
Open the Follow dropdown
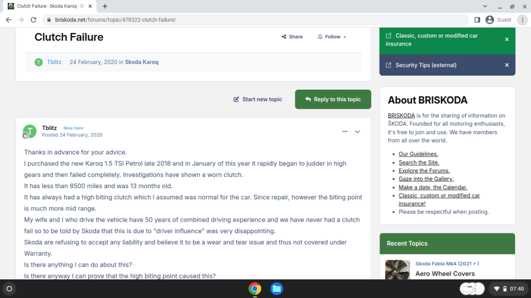click(x=332, y=37)
